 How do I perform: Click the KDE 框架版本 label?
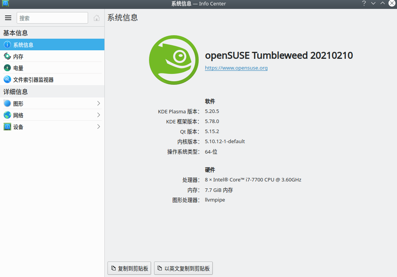pyautogui.click(x=183, y=121)
